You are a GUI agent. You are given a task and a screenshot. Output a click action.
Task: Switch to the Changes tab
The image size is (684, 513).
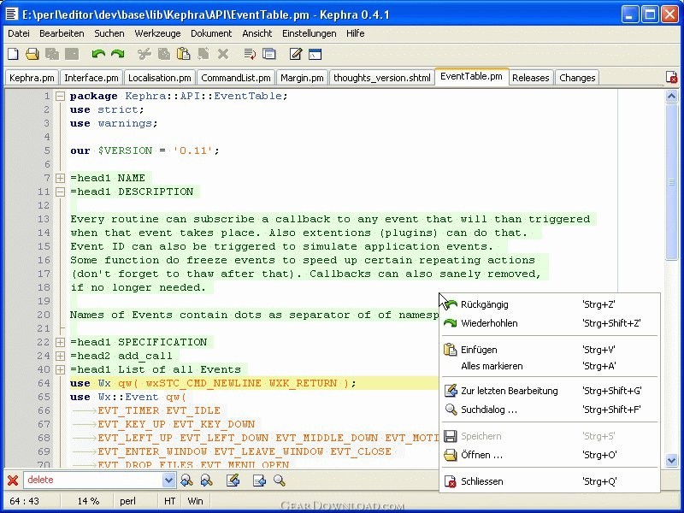pyautogui.click(x=577, y=78)
